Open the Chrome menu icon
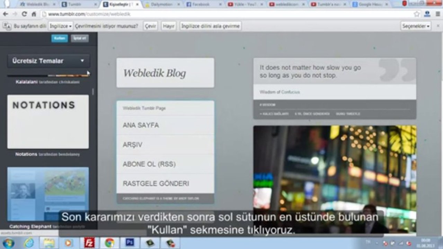This screenshot has height=249, width=443. tap(438, 14)
